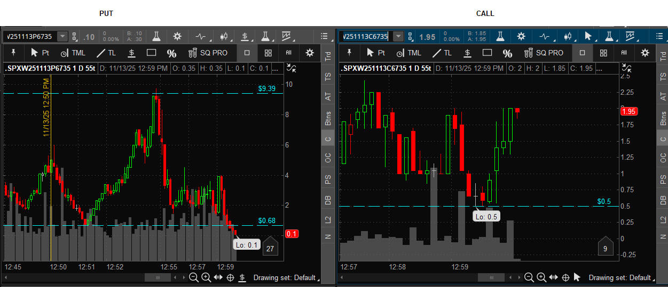
Task: Open symbol dropdown arrow in CALL chart
Action: click(398, 37)
